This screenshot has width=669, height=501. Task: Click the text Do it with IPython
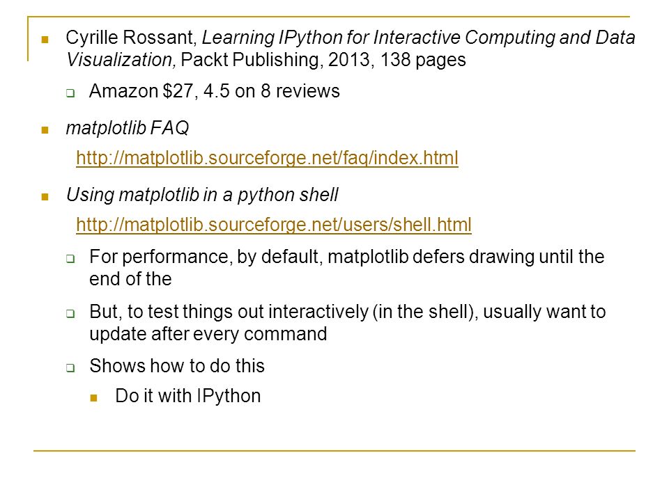point(188,396)
